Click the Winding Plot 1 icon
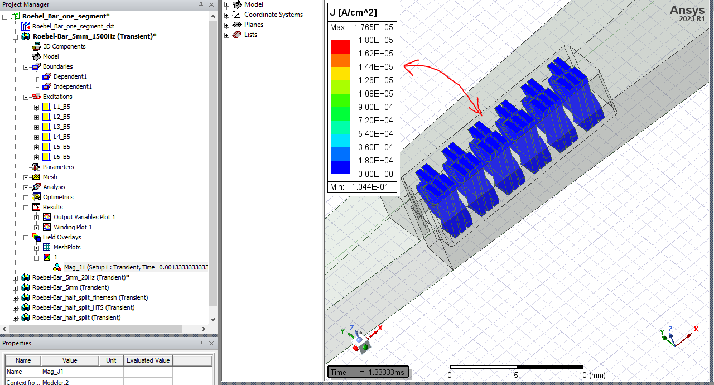This screenshot has width=714, height=385. [x=47, y=227]
